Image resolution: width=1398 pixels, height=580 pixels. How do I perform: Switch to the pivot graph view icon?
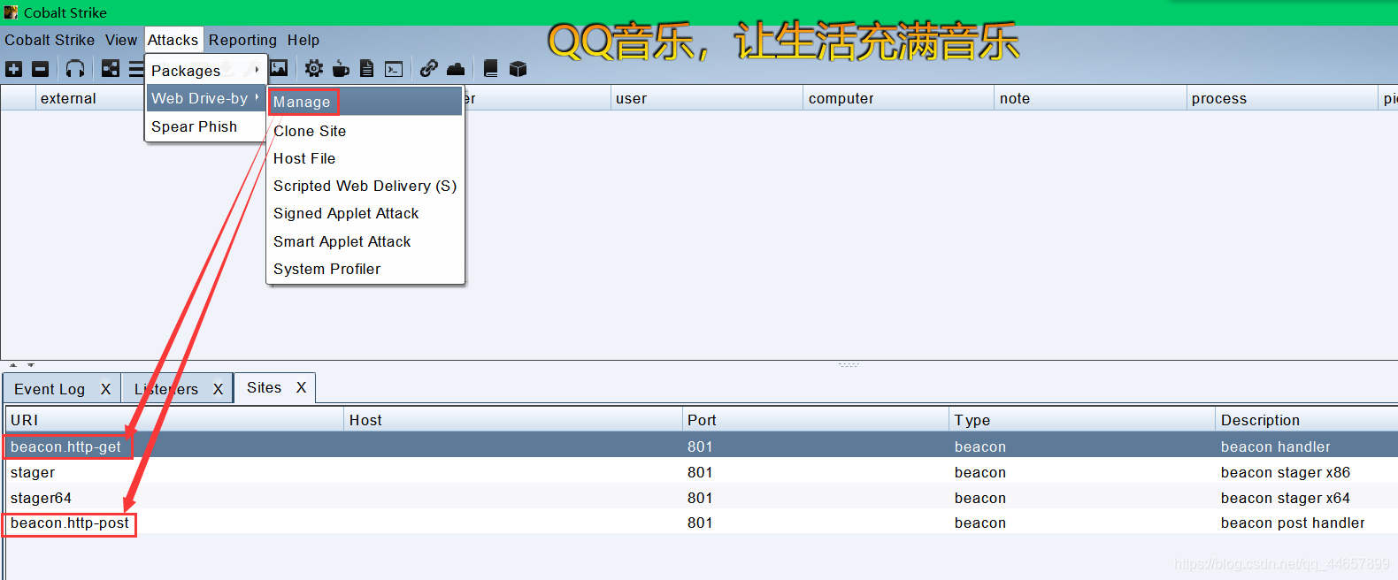(111, 69)
